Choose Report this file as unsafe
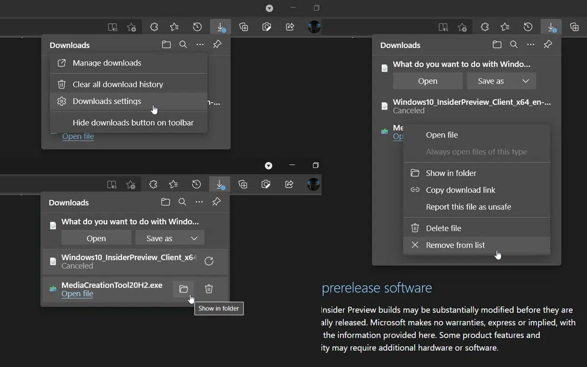The image size is (587, 367). click(x=476, y=207)
